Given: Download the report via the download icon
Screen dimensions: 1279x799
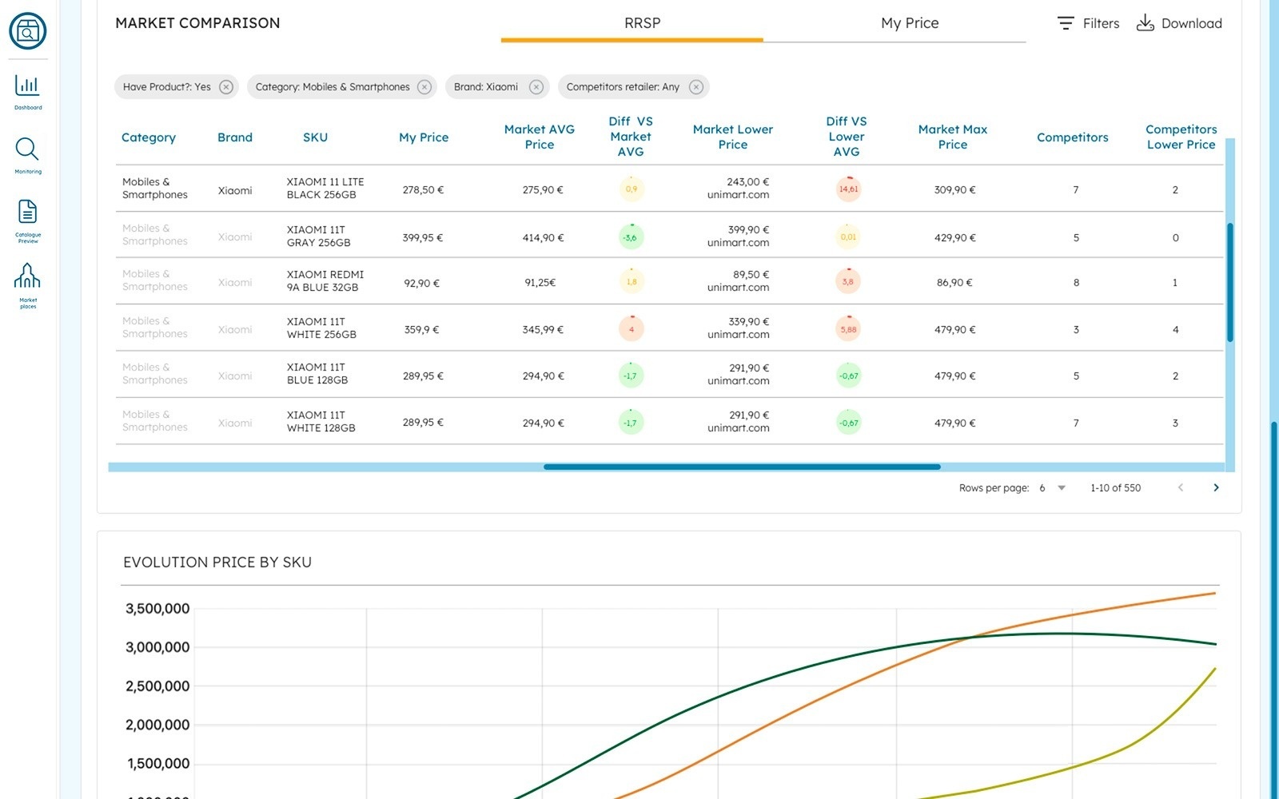Looking at the screenshot, I should pyautogui.click(x=1146, y=23).
